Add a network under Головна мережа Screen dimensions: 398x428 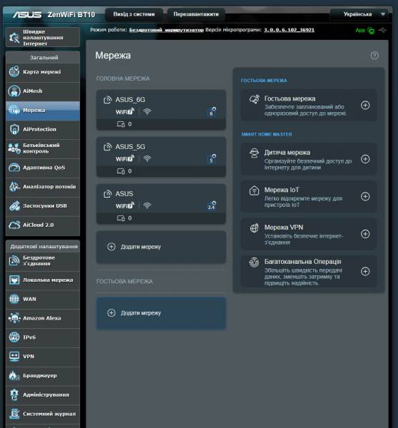tap(161, 247)
